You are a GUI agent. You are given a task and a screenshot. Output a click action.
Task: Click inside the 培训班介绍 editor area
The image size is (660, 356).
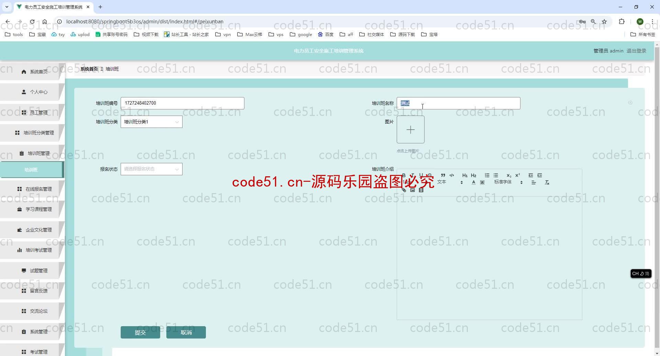point(489,258)
